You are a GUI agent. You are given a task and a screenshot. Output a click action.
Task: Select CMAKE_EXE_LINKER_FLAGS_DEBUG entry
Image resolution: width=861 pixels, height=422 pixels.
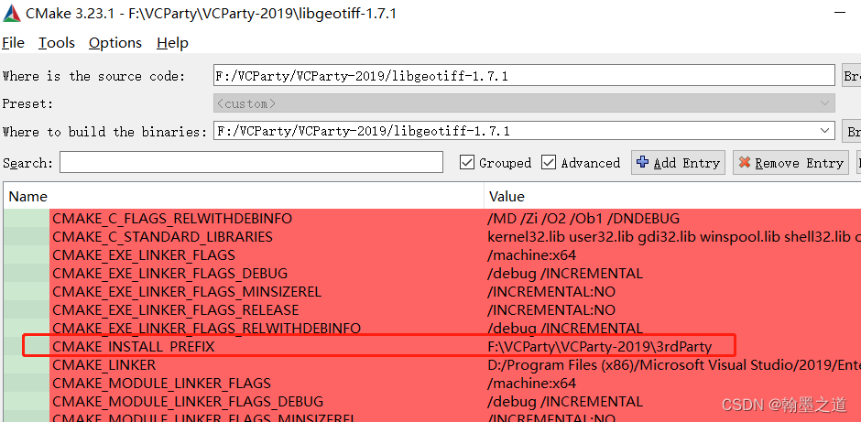pyautogui.click(x=170, y=274)
